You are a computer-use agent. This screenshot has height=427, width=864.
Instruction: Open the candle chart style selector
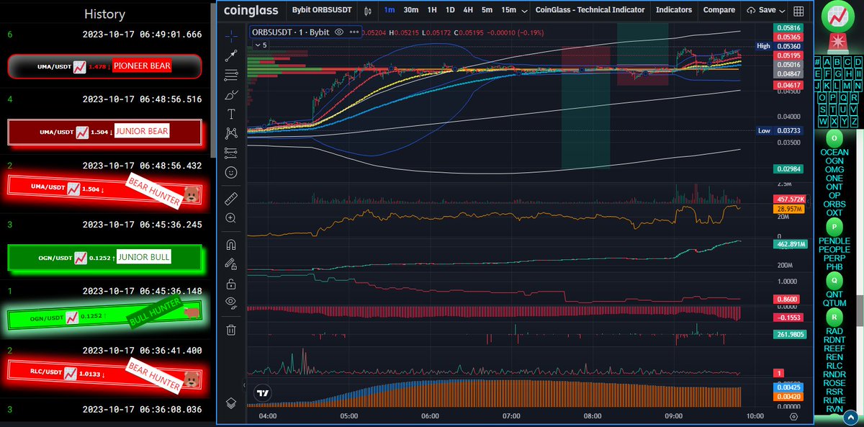[x=368, y=11]
